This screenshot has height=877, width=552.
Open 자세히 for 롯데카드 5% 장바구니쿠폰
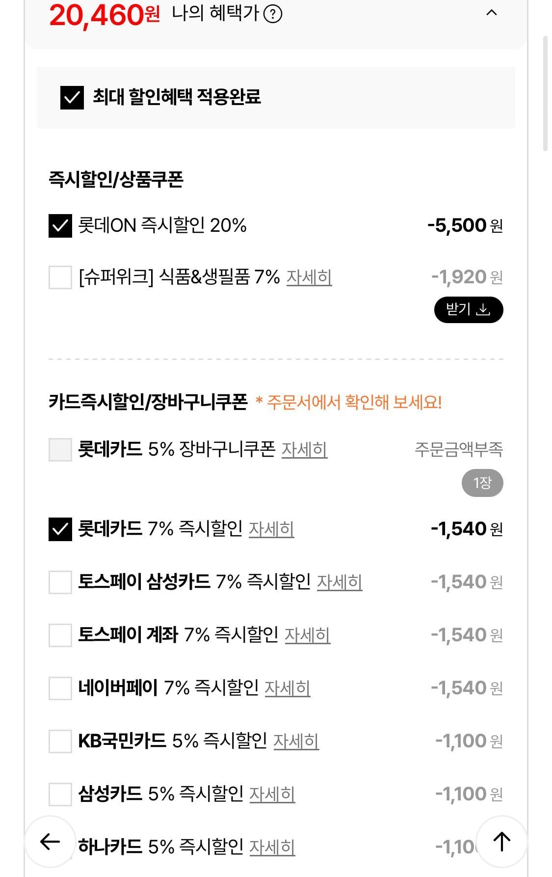[x=304, y=450]
